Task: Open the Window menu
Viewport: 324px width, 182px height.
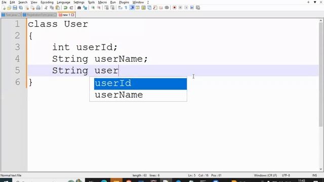Action: point(138,2)
